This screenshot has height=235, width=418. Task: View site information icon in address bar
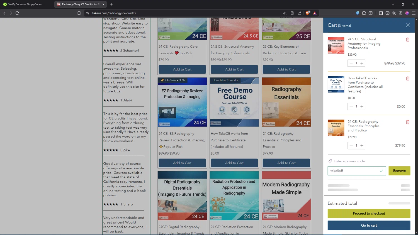coord(88,13)
